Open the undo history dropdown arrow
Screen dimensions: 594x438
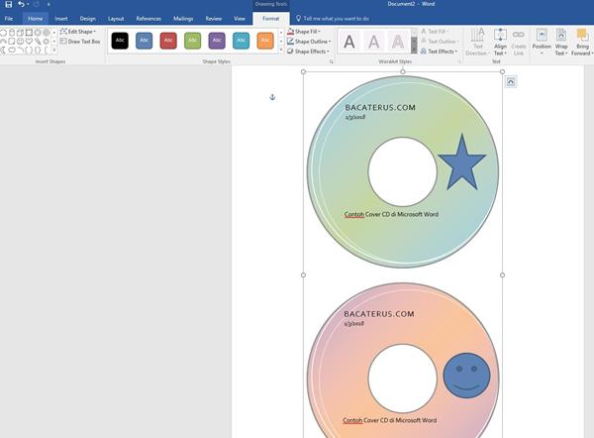[28, 5]
